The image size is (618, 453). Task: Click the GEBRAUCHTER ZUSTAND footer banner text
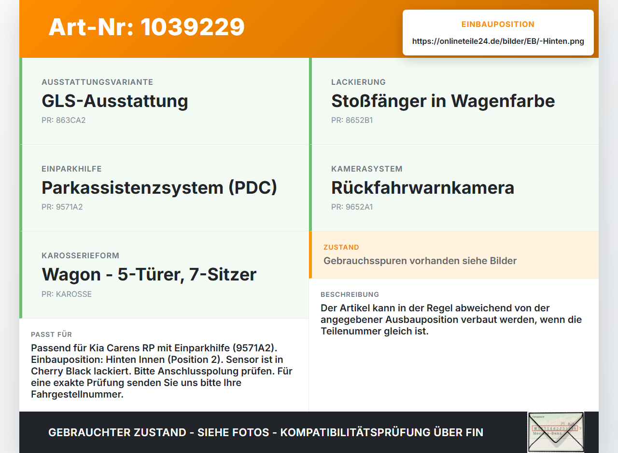click(x=266, y=433)
